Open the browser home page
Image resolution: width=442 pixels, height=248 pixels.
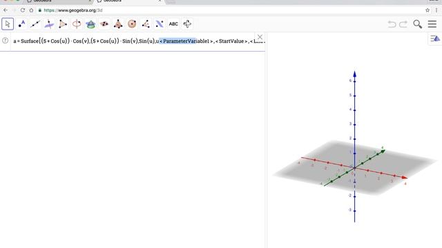coord(31,10)
